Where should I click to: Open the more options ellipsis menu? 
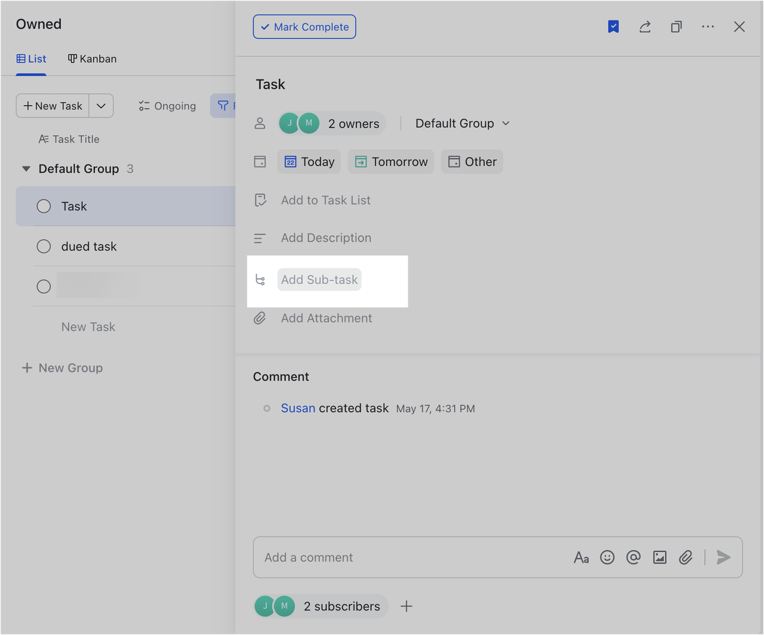(x=708, y=26)
